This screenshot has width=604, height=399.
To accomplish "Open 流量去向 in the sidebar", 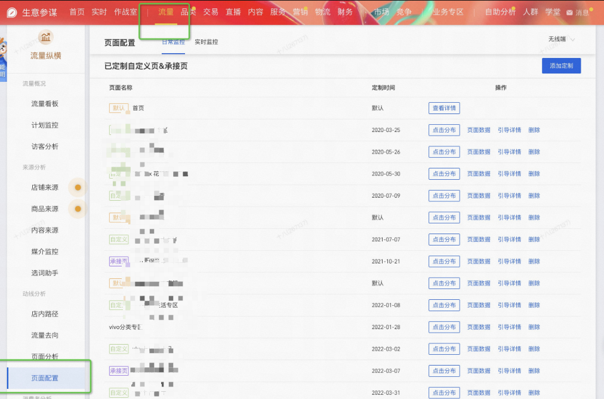I will pos(45,336).
